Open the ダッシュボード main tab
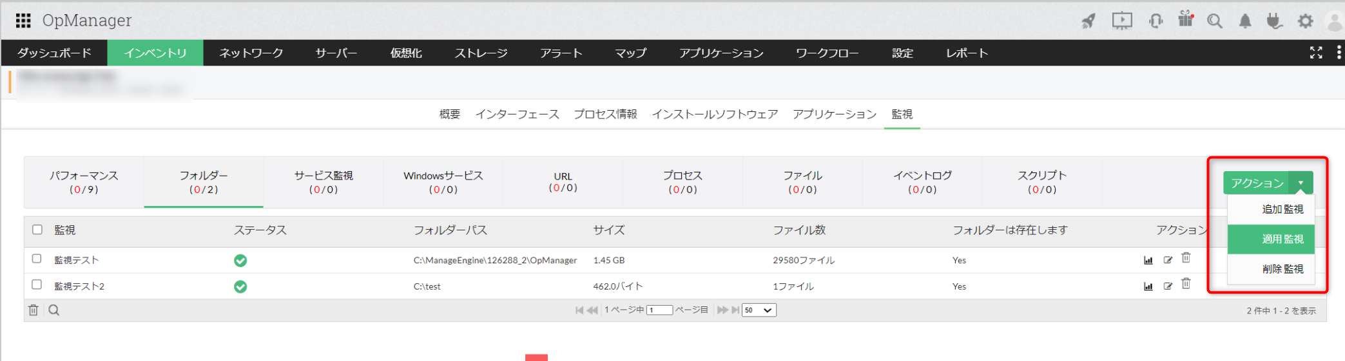This screenshot has width=1345, height=361. (54, 53)
